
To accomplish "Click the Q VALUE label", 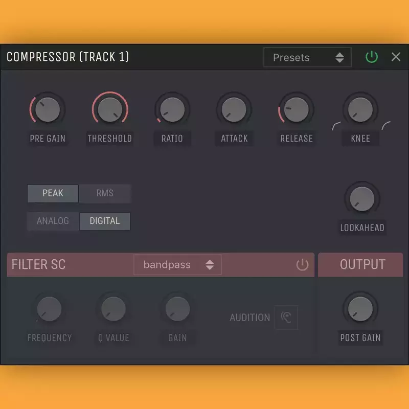I will [113, 338].
